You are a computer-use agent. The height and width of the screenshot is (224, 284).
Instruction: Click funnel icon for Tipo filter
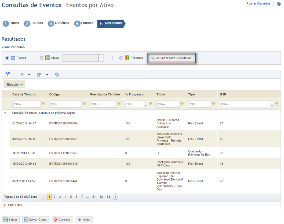214,104
